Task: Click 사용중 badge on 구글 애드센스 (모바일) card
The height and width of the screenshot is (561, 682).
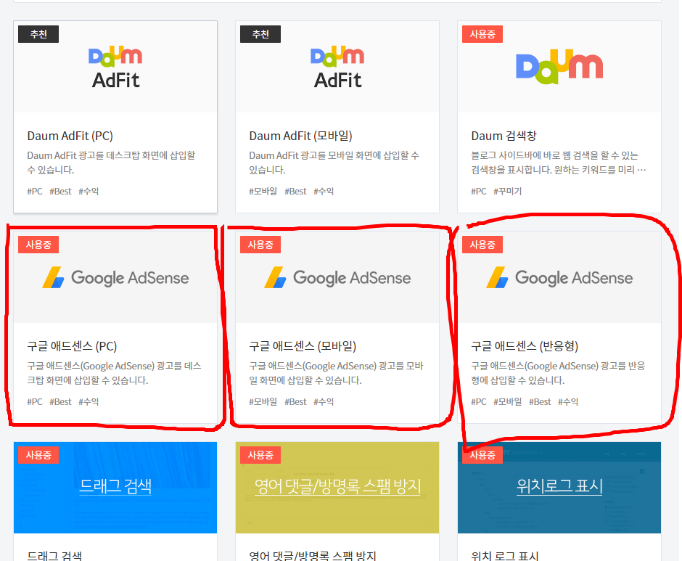Action: (260, 245)
